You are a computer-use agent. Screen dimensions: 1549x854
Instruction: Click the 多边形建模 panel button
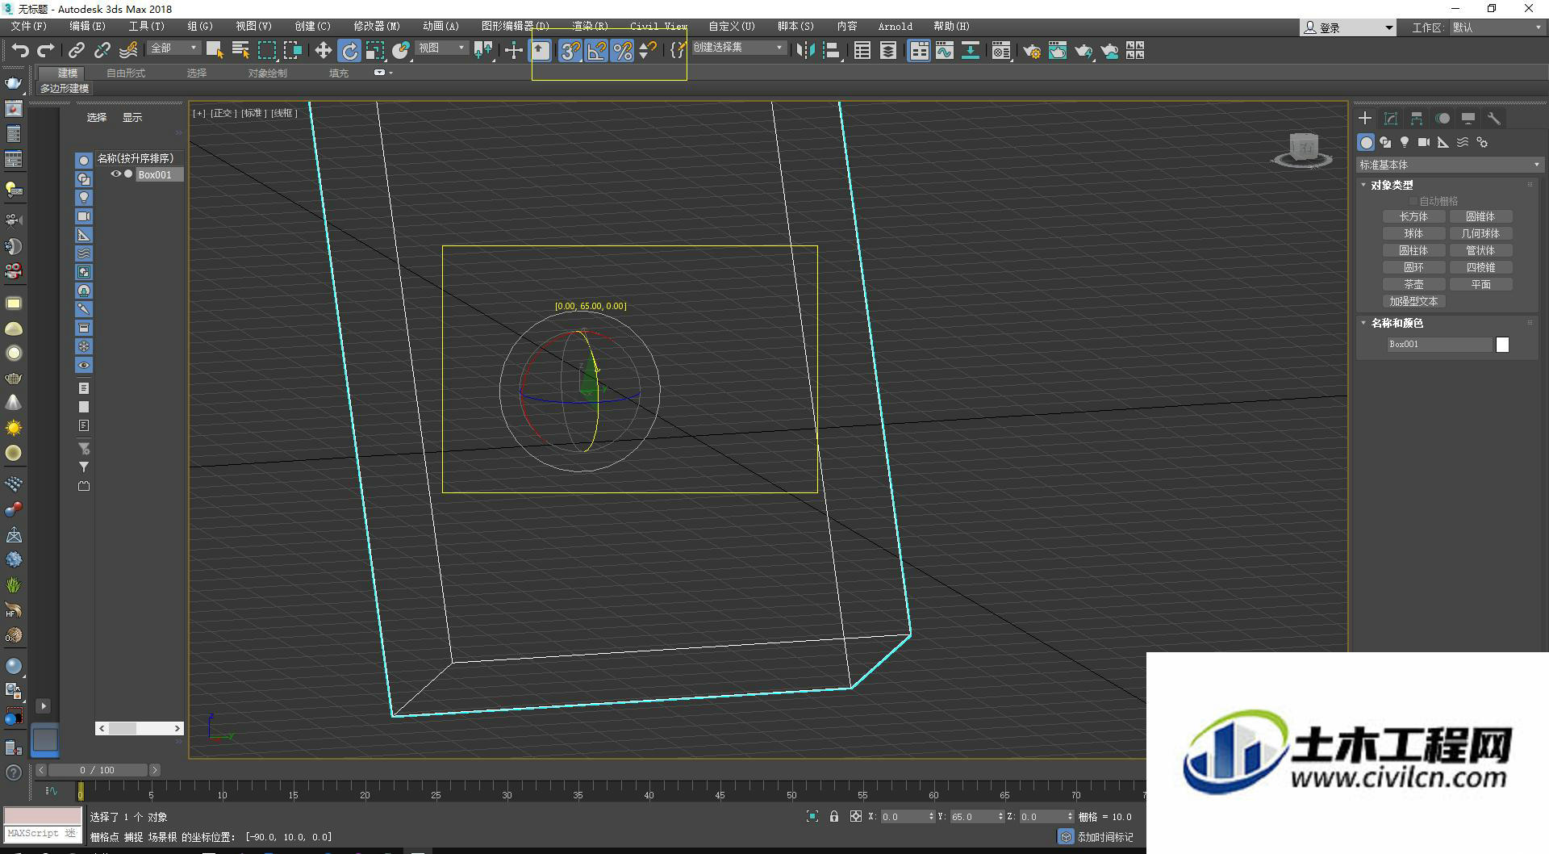coord(65,89)
